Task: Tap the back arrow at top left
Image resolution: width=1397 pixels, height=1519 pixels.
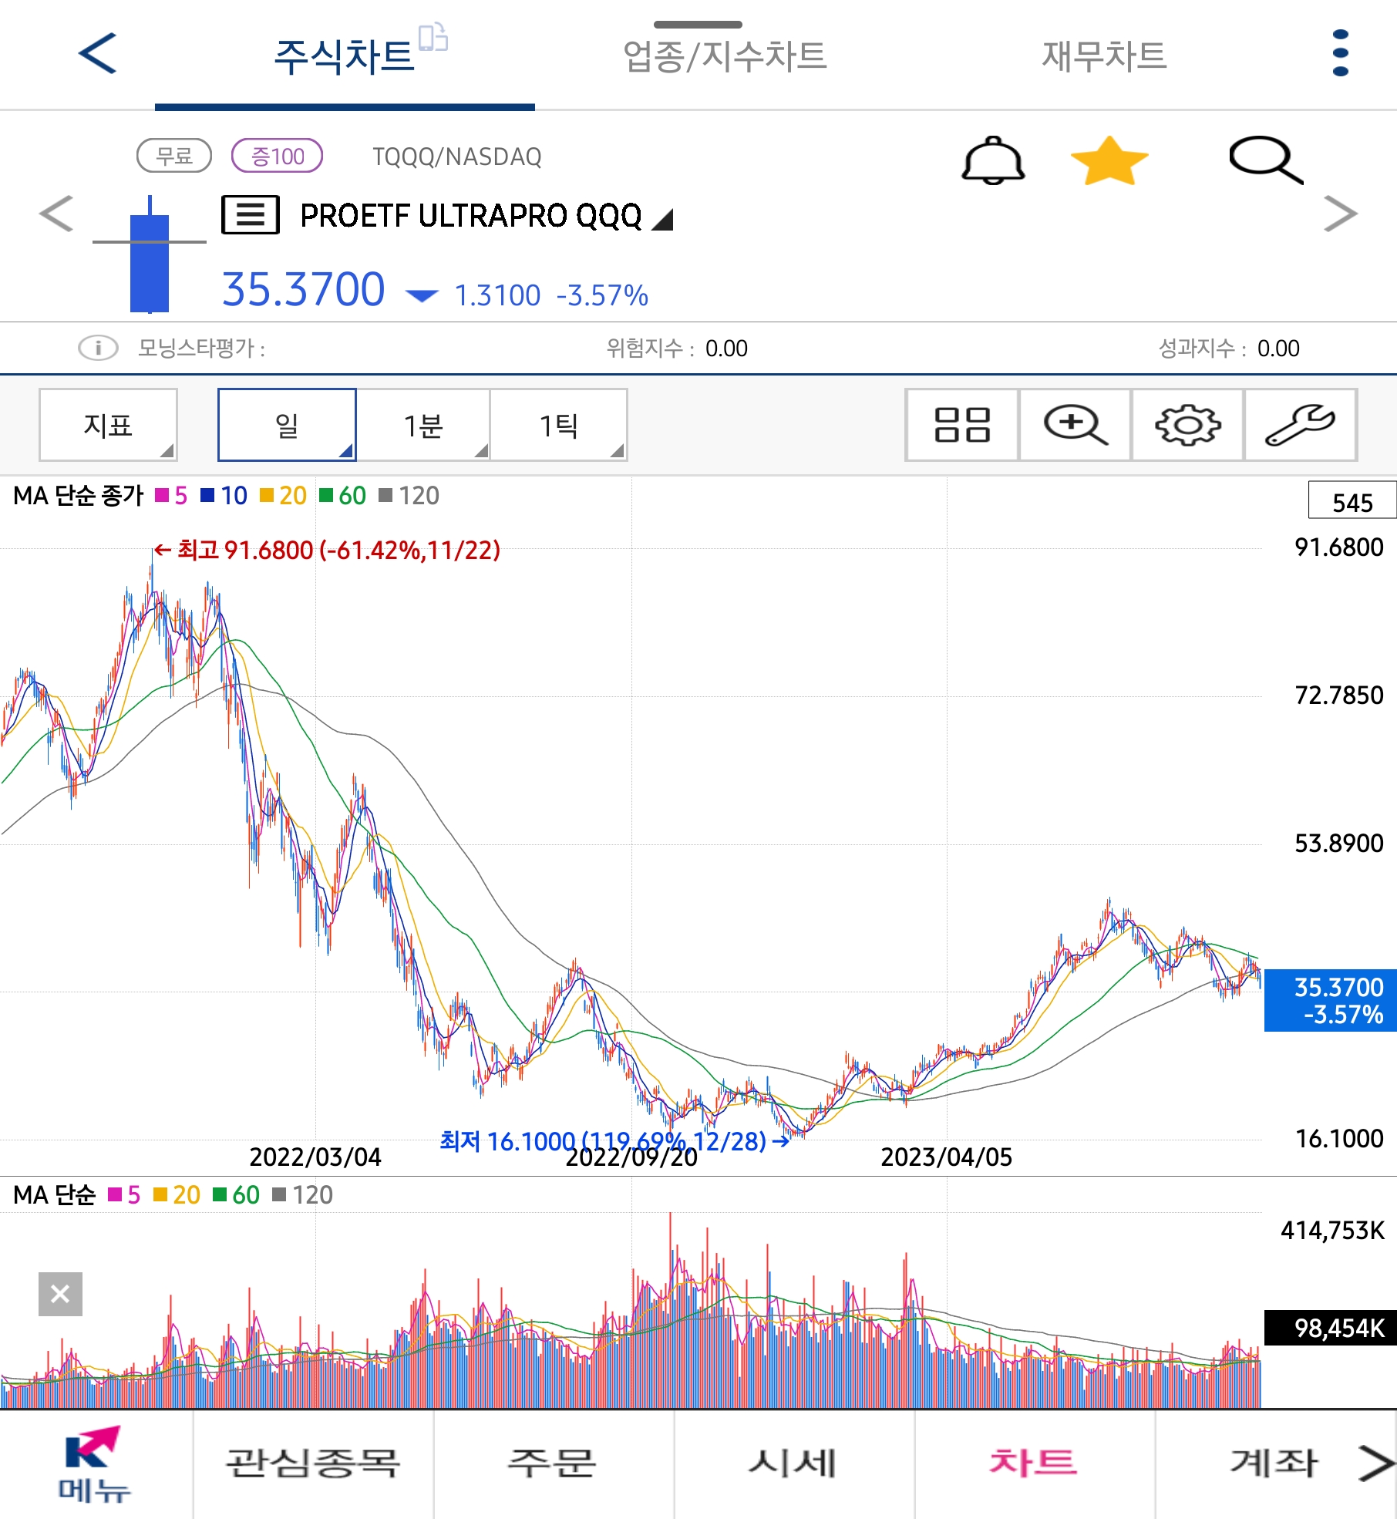Action: (x=97, y=53)
